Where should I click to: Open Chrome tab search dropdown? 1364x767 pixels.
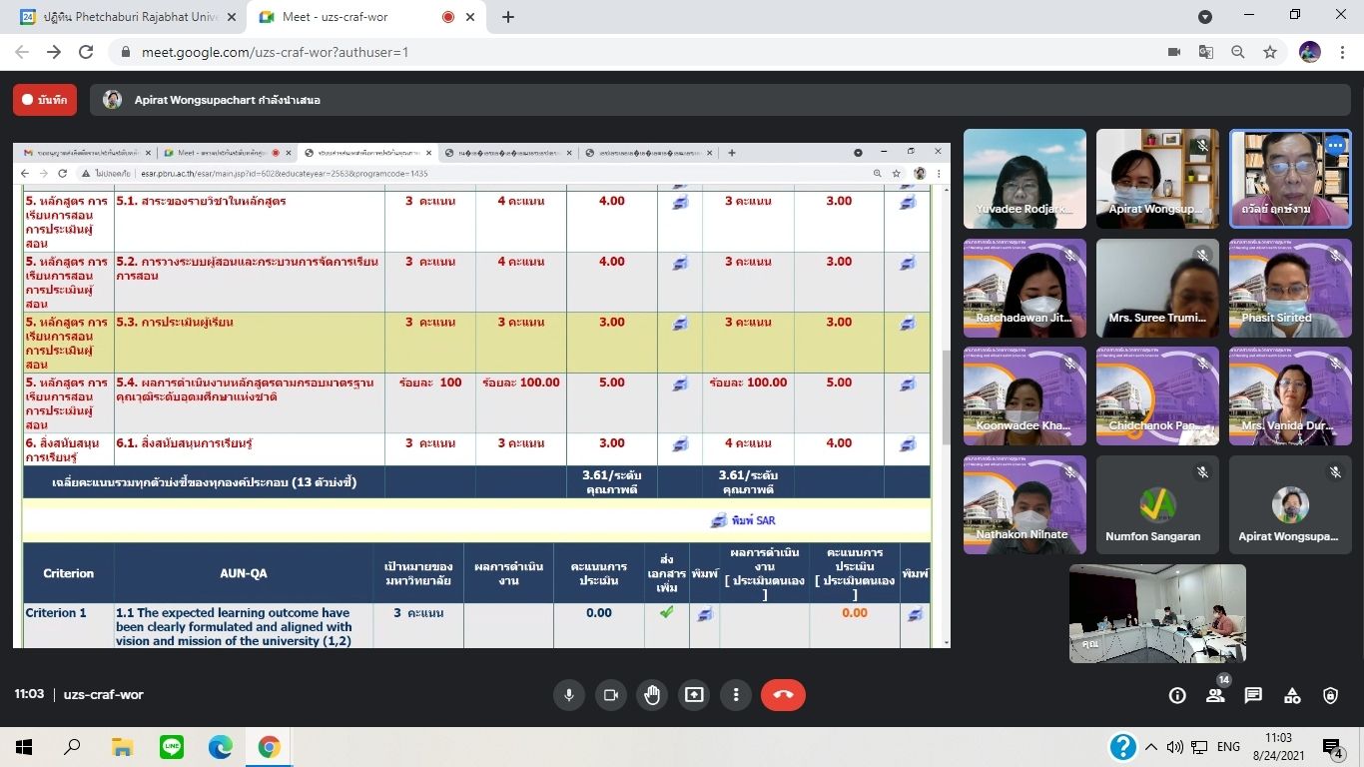[x=1205, y=17]
